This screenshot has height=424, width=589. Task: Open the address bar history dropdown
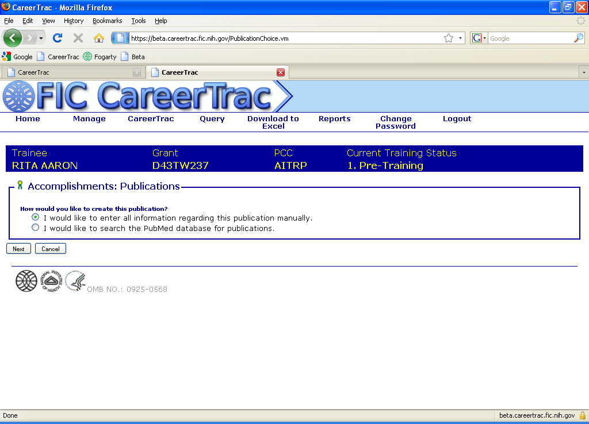pyautogui.click(x=460, y=38)
